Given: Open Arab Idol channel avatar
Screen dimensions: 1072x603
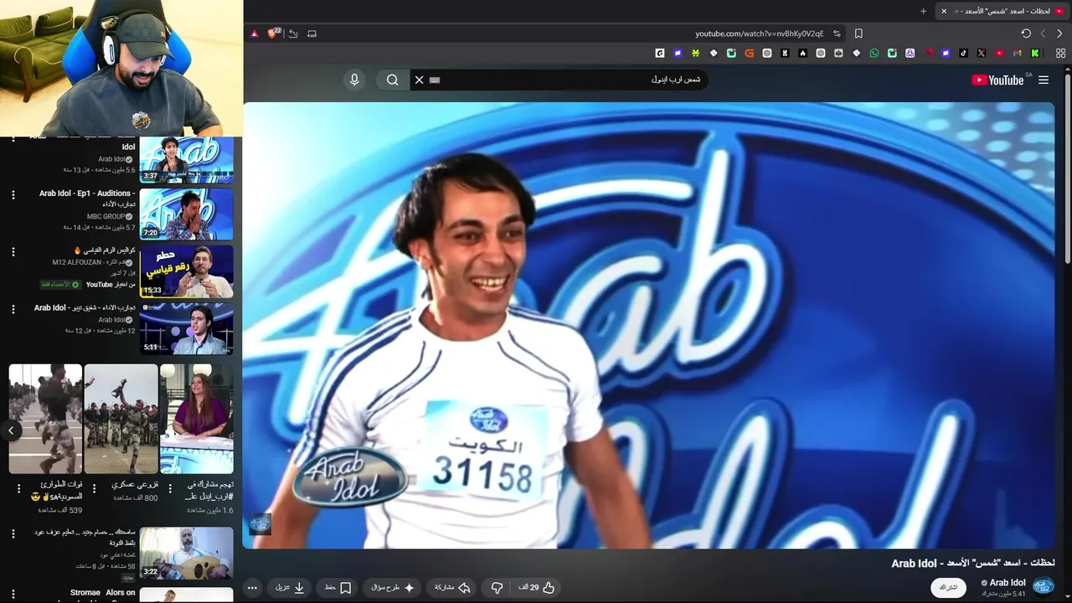Looking at the screenshot, I should tap(1044, 586).
